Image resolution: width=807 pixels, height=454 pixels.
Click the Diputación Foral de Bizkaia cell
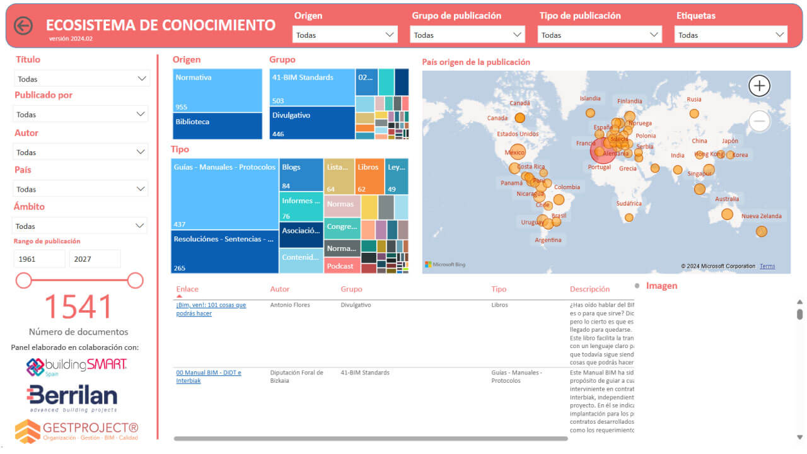click(x=296, y=376)
